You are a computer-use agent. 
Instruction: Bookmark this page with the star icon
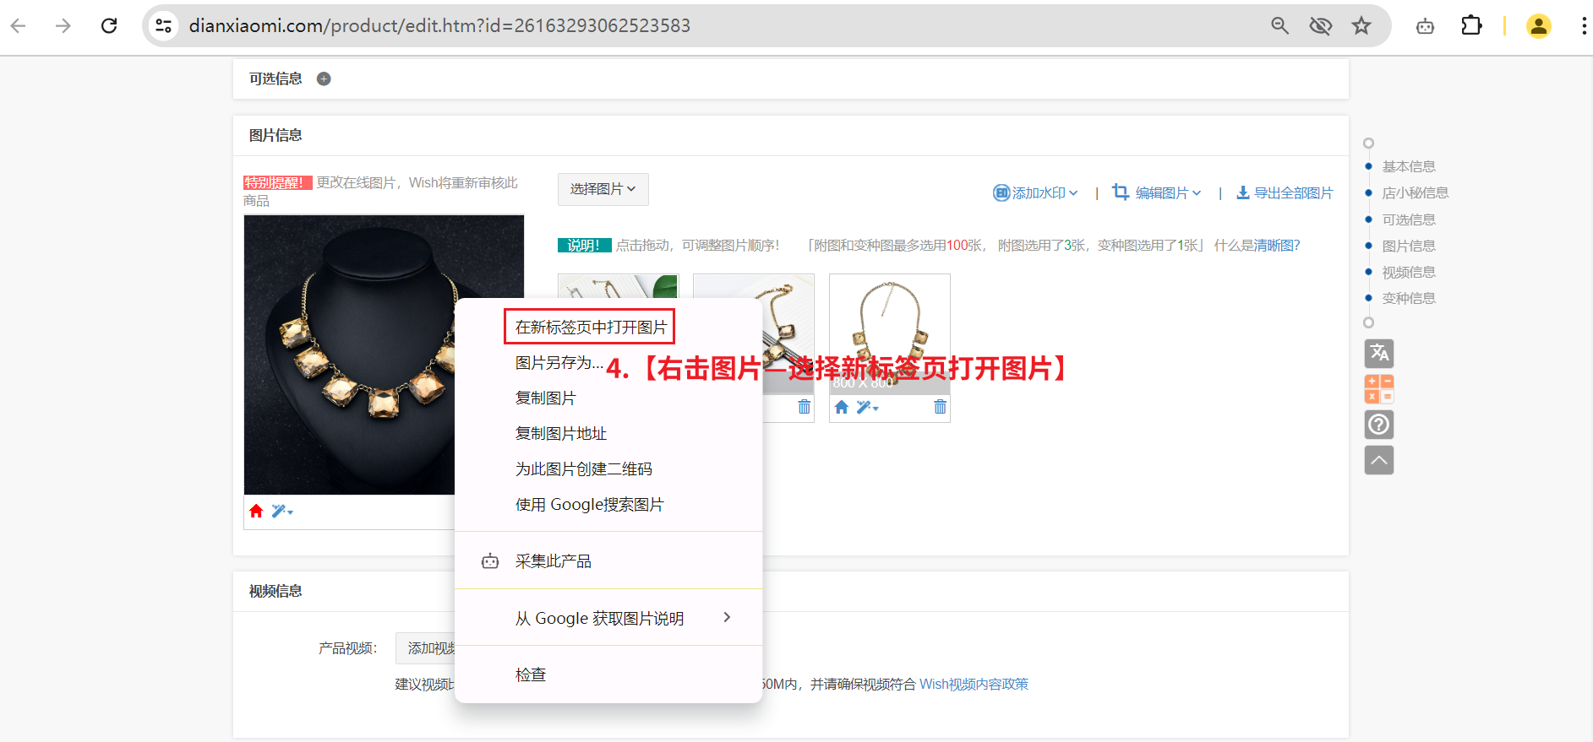1361,26
